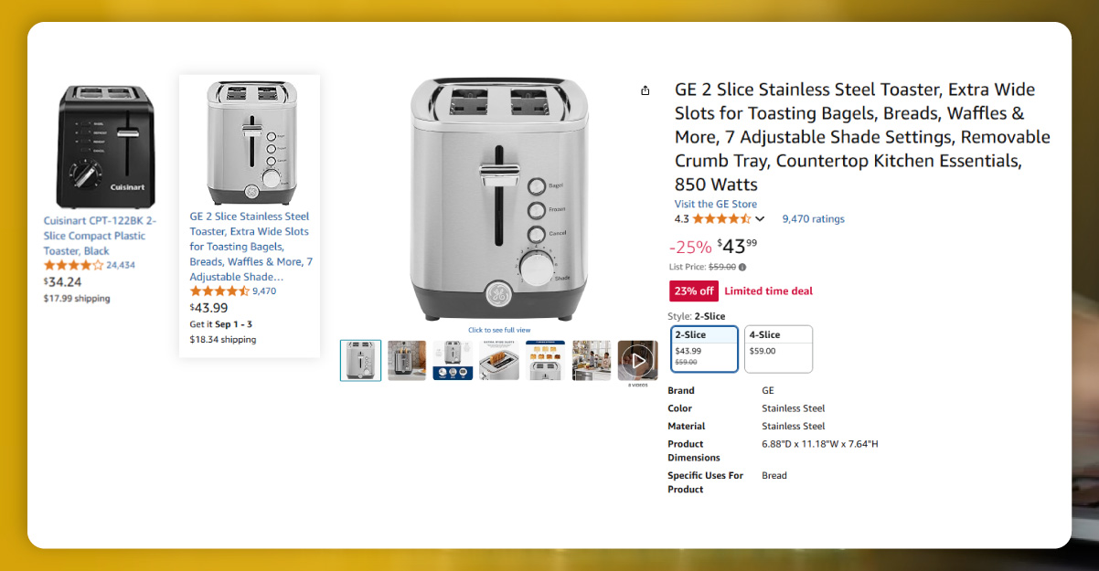The image size is (1099, 571).
Task: Select the first toaster front-view thumbnail
Action: coord(360,360)
